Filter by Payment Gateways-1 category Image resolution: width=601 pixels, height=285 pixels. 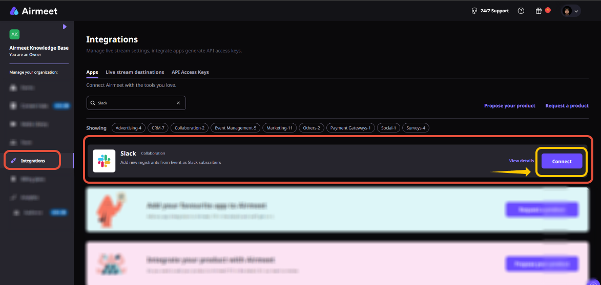[x=350, y=128]
